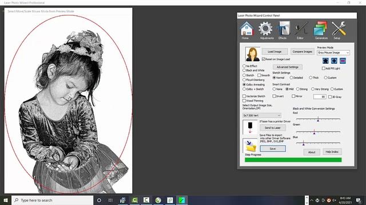
Task: Click the blue minus zoom-out icon
Action: (343, 61)
